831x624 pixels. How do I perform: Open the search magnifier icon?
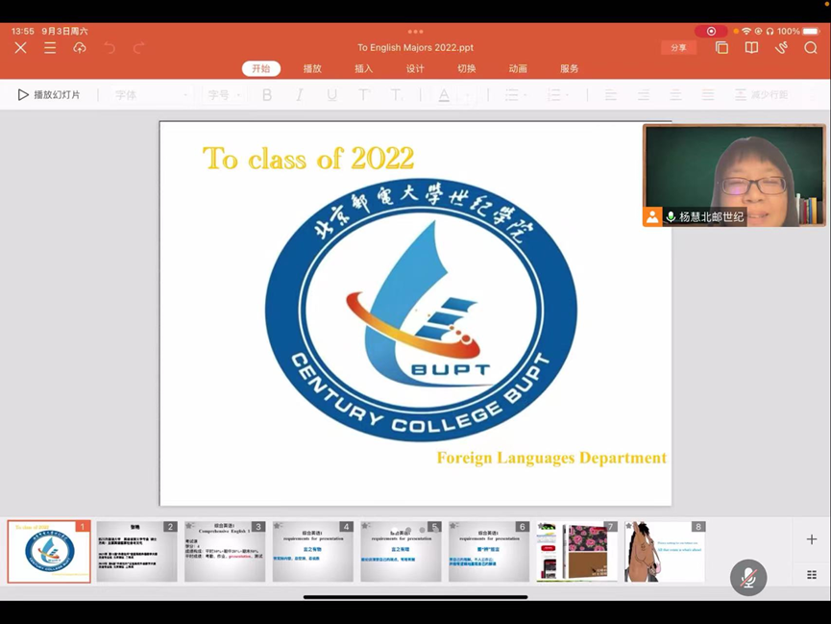point(810,48)
